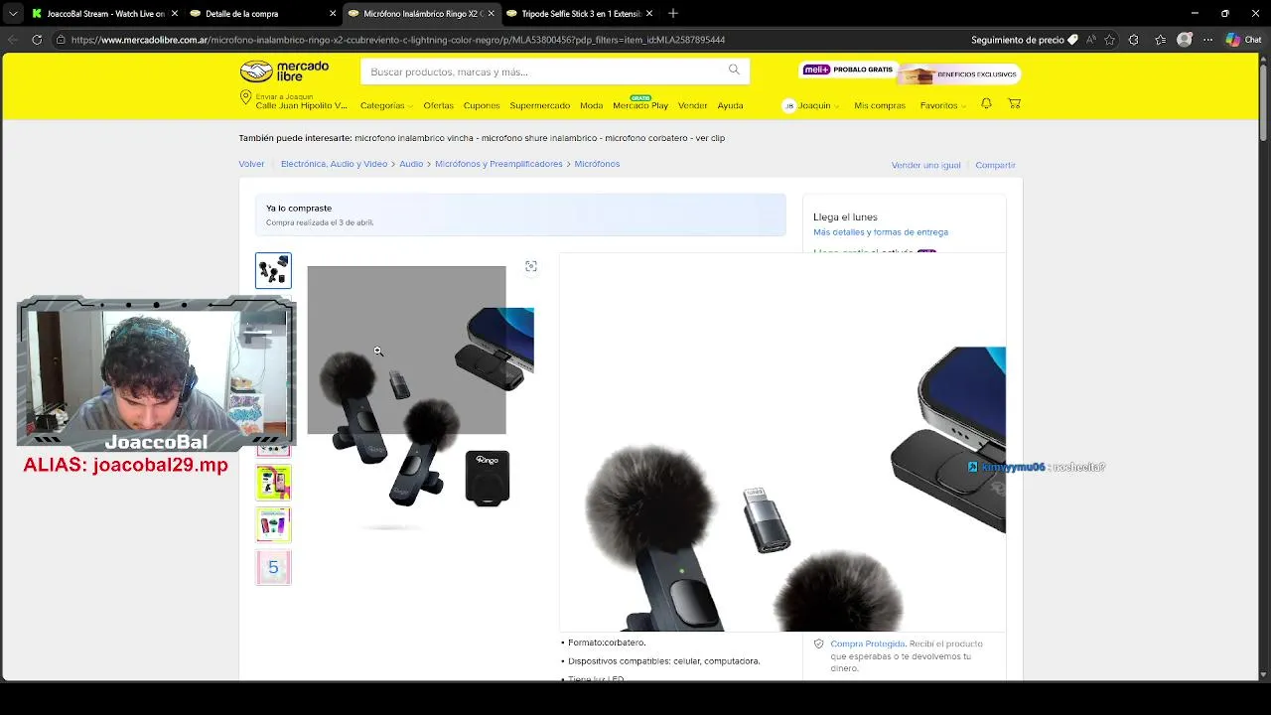Viewport: 1271px width, 715px height.
Task: Open Micrófonos y Preamplificadores breadcrumb
Action: click(498, 164)
